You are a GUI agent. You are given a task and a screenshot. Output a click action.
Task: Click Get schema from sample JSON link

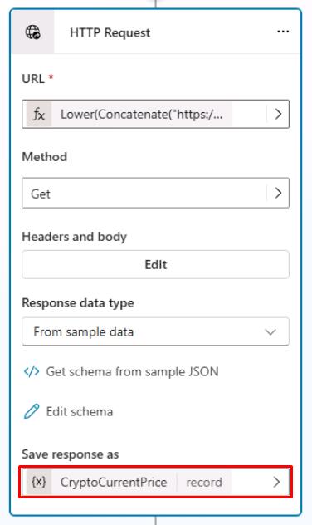(x=133, y=371)
